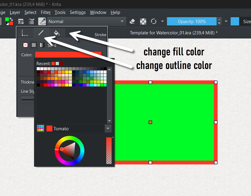Open the Fill Patterns toolbar icon

click(x=21, y=21)
